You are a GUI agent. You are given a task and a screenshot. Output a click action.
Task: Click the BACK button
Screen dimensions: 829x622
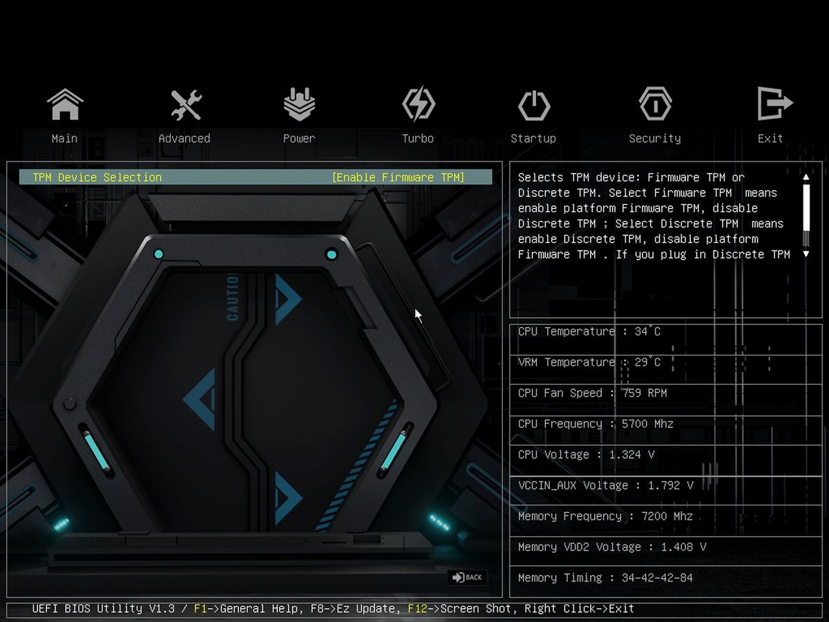(x=468, y=577)
